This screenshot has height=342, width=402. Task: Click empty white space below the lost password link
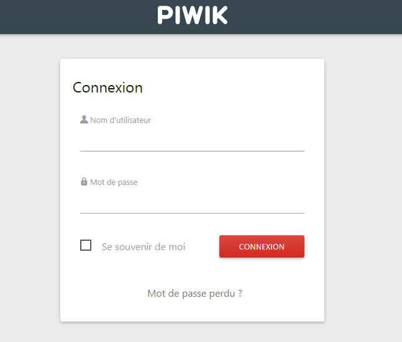pyautogui.click(x=192, y=311)
